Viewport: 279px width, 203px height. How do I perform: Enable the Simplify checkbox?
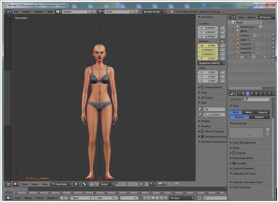(x=234, y=163)
